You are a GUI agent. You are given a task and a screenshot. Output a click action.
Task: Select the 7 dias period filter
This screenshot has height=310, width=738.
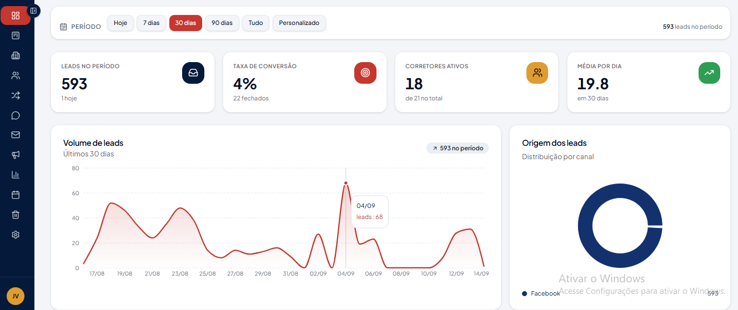tap(151, 23)
